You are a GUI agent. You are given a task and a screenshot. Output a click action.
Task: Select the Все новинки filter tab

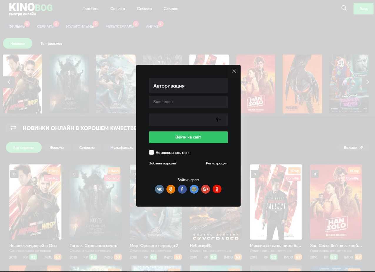click(24, 147)
